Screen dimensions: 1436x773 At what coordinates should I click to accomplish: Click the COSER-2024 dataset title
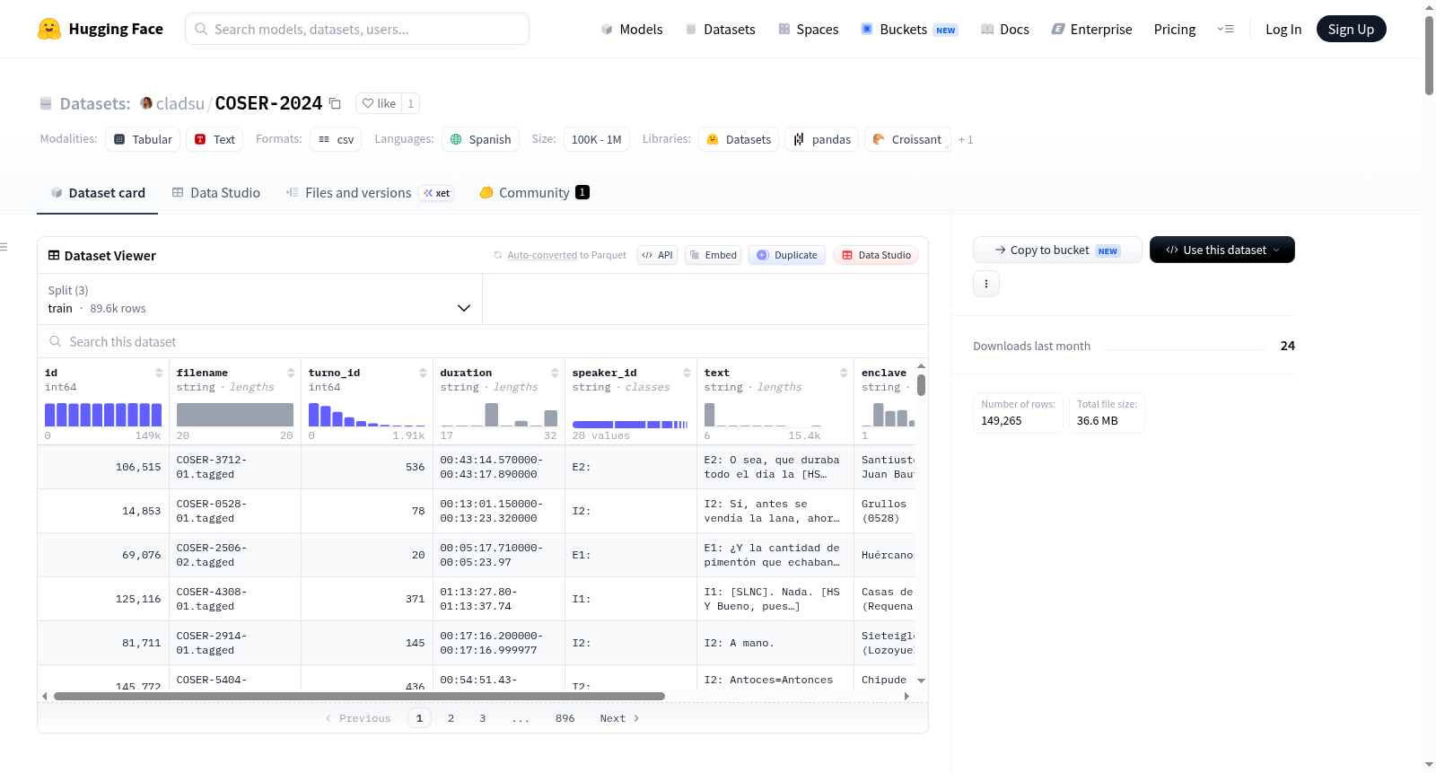click(268, 103)
